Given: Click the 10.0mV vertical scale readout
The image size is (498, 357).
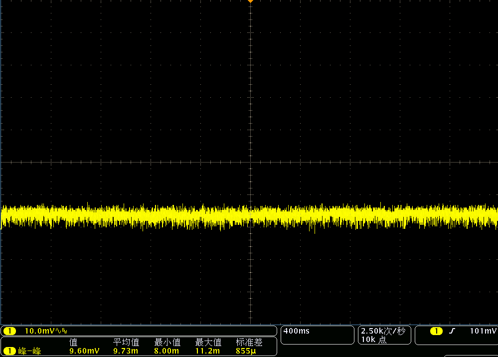Looking at the screenshot, I should pyautogui.click(x=40, y=331).
